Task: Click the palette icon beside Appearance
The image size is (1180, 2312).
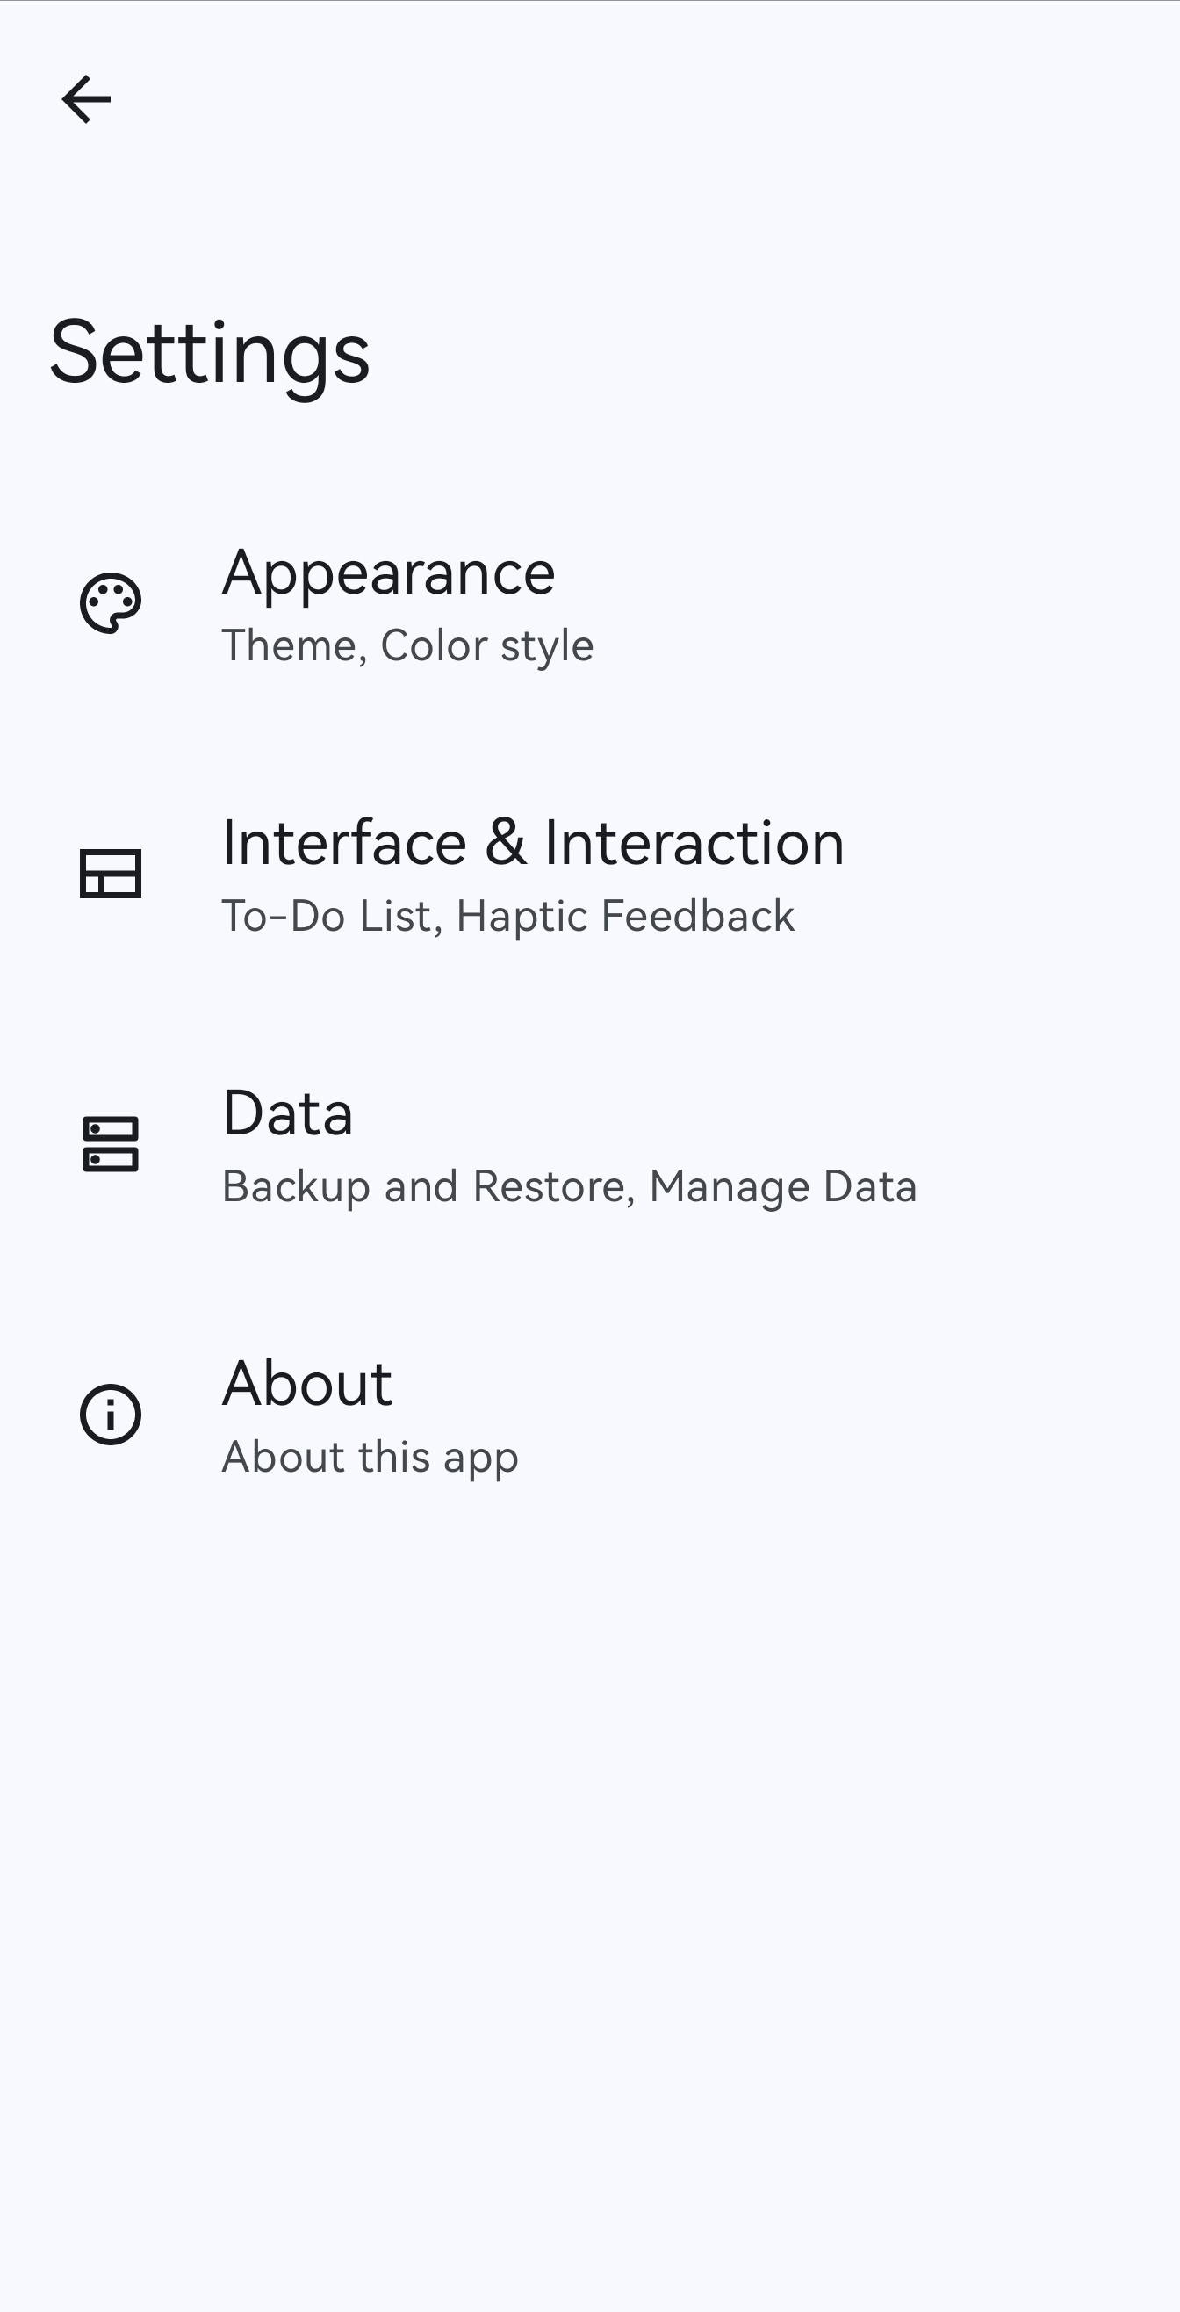Action: click(x=111, y=603)
